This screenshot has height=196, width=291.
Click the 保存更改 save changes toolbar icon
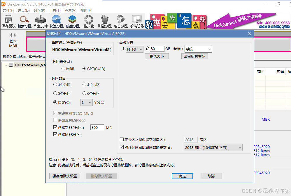click(8, 22)
